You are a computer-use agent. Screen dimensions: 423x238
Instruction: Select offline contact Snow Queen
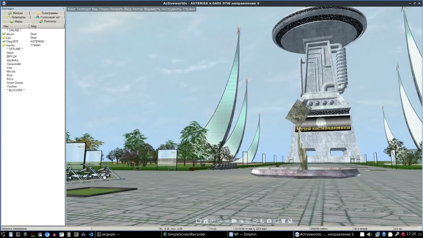pos(15,83)
